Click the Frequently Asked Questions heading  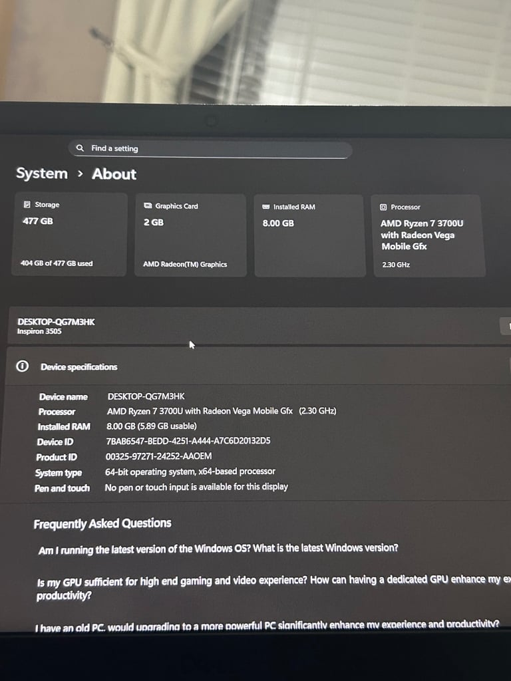(x=102, y=523)
